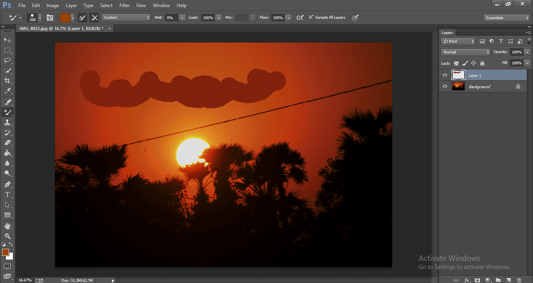Open the layer Fill slider dropdown

(x=528, y=63)
